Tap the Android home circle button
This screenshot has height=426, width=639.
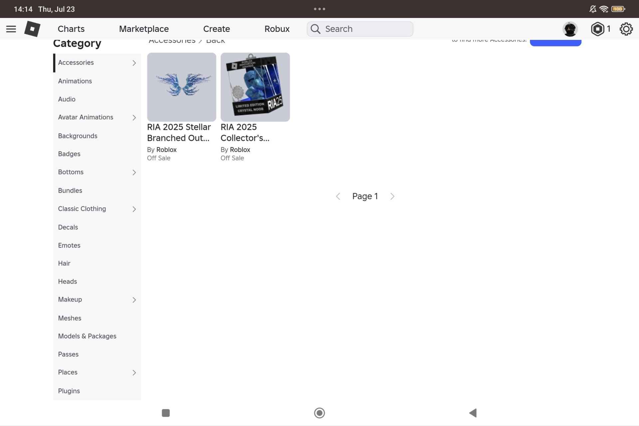coord(319,413)
